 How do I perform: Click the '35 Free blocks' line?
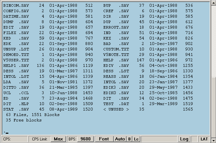[x=23, y=120]
